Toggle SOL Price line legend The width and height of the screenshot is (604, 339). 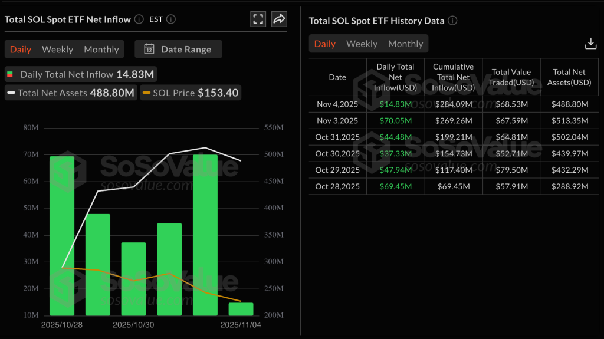pos(191,93)
